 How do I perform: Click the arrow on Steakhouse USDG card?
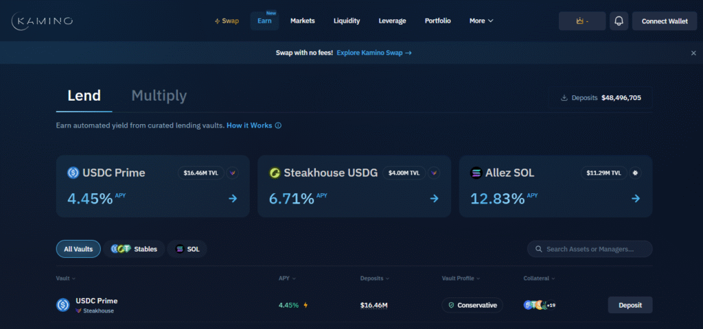[434, 198]
